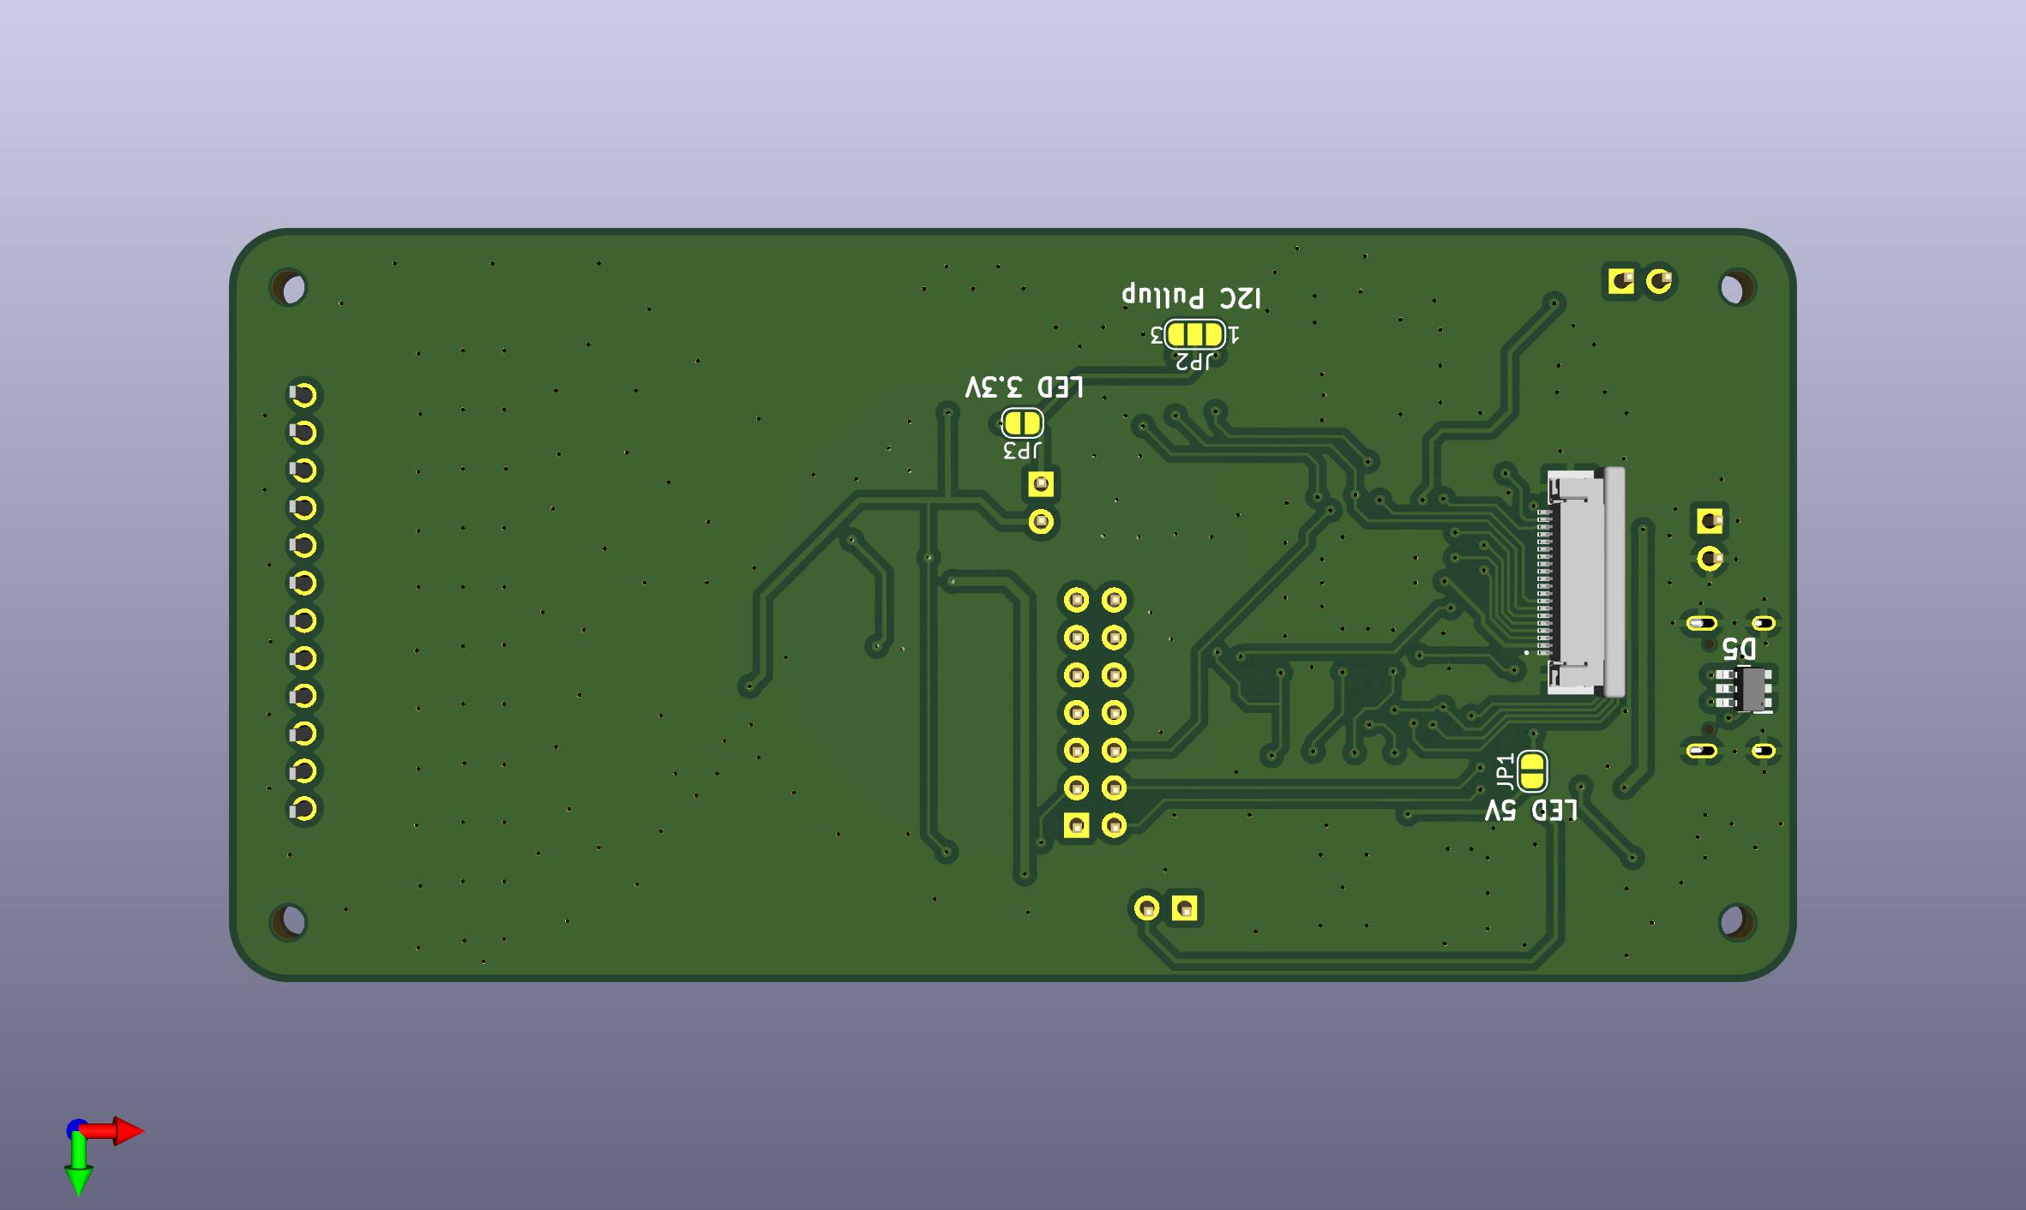Click the green Y-axis arrow of the gizmo
This screenshot has height=1210, width=2026.
pos(78,1164)
